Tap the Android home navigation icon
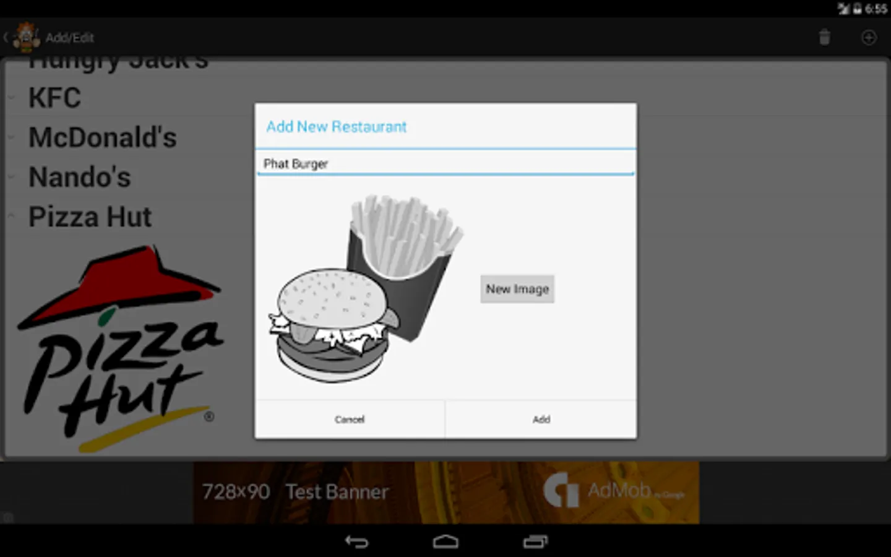This screenshot has width=891, height=557. [445, 542]
